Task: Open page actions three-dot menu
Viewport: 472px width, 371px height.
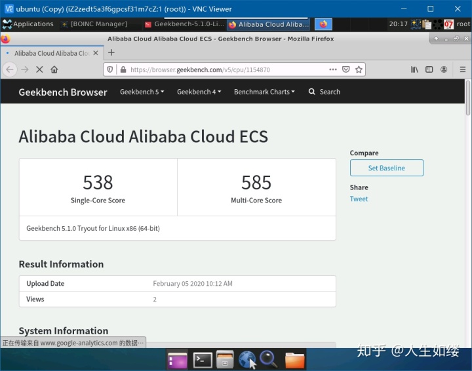Action: [332, 69]
